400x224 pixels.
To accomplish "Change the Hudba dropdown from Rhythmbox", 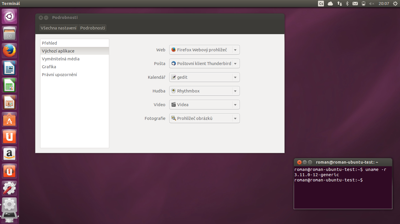I will click(204, 91).
